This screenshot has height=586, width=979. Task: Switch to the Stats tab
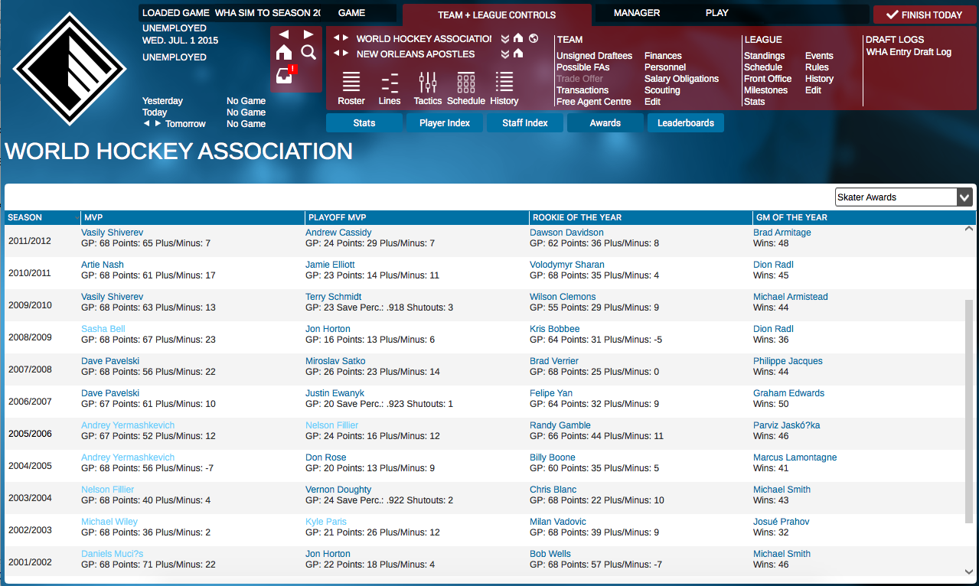364,123
